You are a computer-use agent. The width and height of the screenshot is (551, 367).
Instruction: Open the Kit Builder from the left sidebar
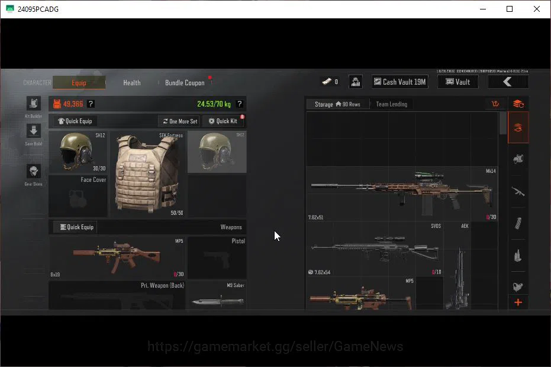pyautogui.click(x=34, y=104)
